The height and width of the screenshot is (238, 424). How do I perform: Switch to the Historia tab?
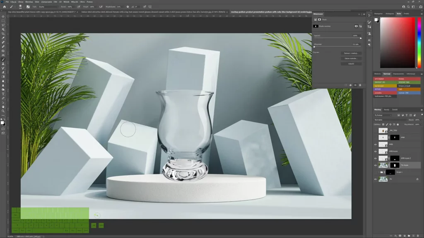click(x=377, y=74)
